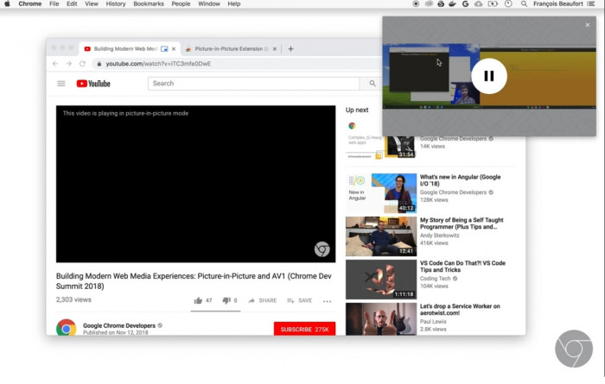Open the File menu
This screenshot has width=605, height=384.
(x=54, y=3)
